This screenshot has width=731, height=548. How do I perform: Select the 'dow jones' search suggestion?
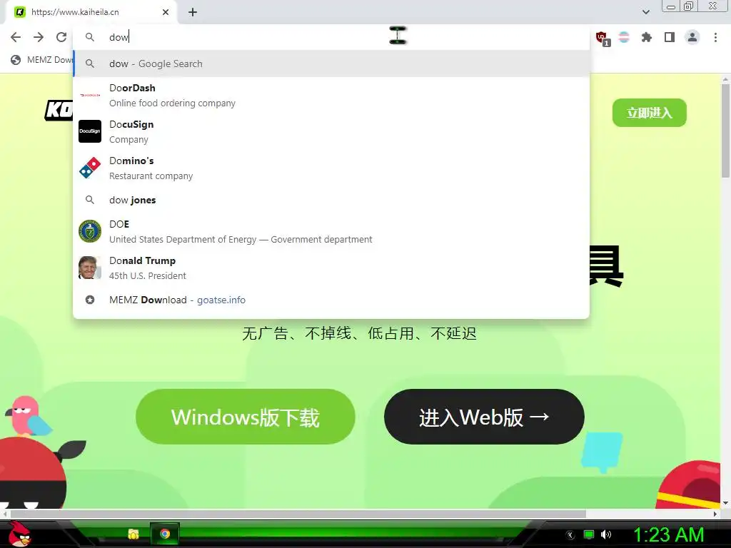(331, 200)
